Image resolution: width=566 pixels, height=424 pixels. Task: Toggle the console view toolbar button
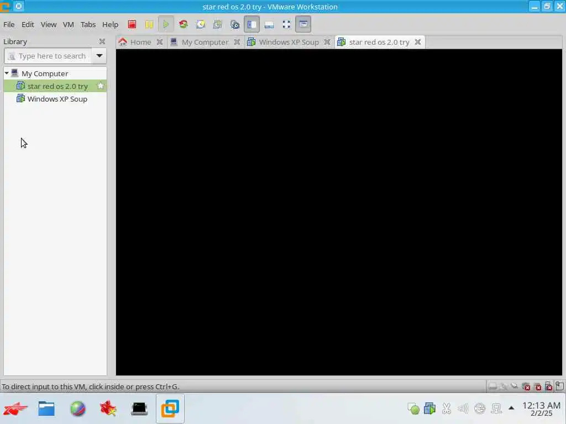click(303, 24)
